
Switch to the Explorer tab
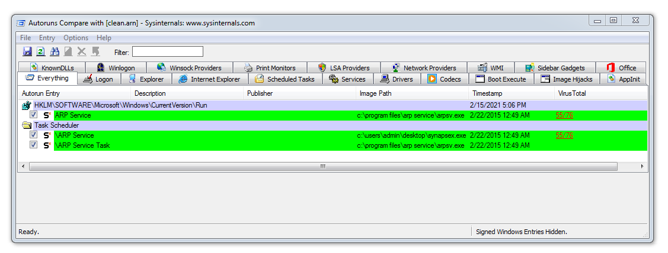coord(146,79)
